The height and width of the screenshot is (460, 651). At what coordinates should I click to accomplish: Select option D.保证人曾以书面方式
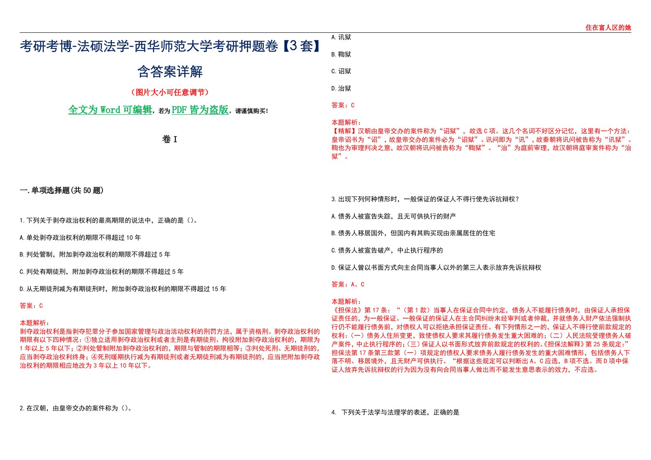[x=436, y=268]
